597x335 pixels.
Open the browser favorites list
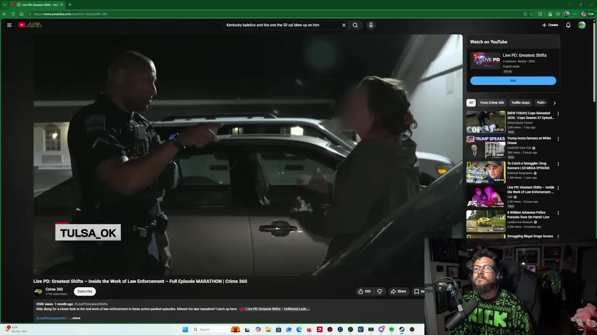point(558,14)
